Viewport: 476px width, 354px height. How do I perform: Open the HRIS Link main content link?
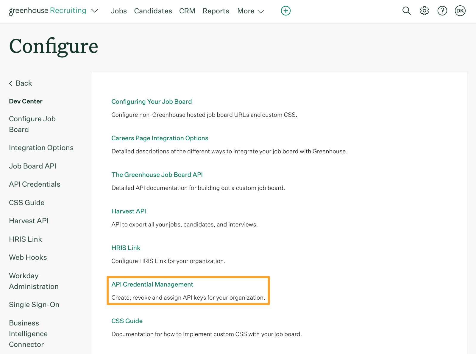click(x=126, y=248)
